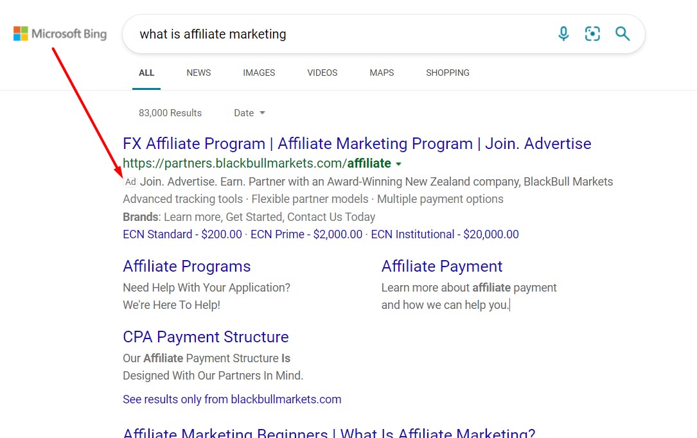697x438 pixels.
Task: Visit the Affiliate Programs sitelink
Action: [187, 266]
